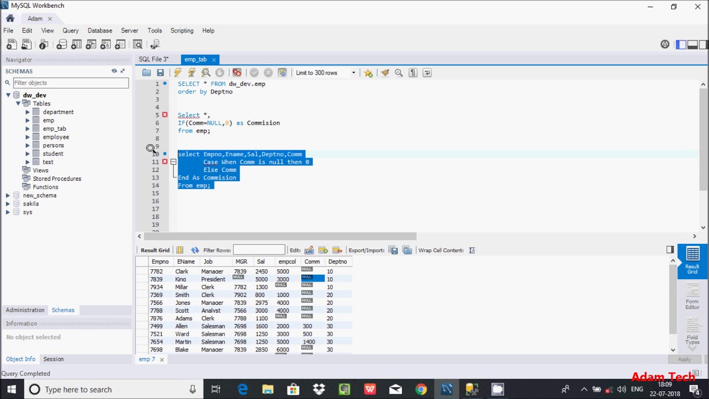Toggle autocommit mode icon

coord(282,73)
